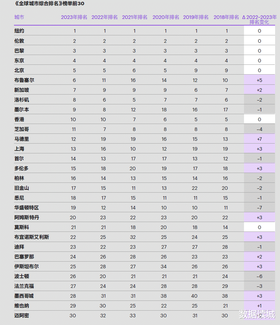Click the 2021年排名 column header
This screenshot has height=325, width=280.
click(x=135, y=17)
